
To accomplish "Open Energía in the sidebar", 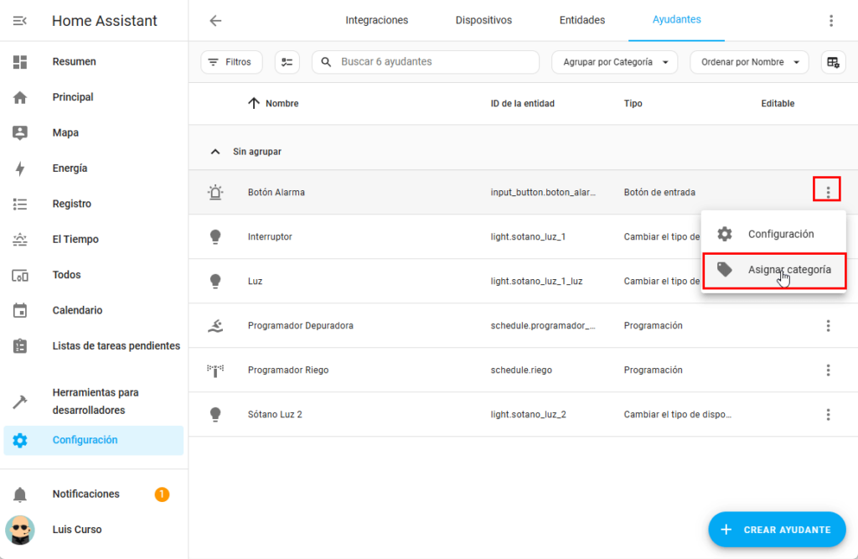I will coord(70,168).
